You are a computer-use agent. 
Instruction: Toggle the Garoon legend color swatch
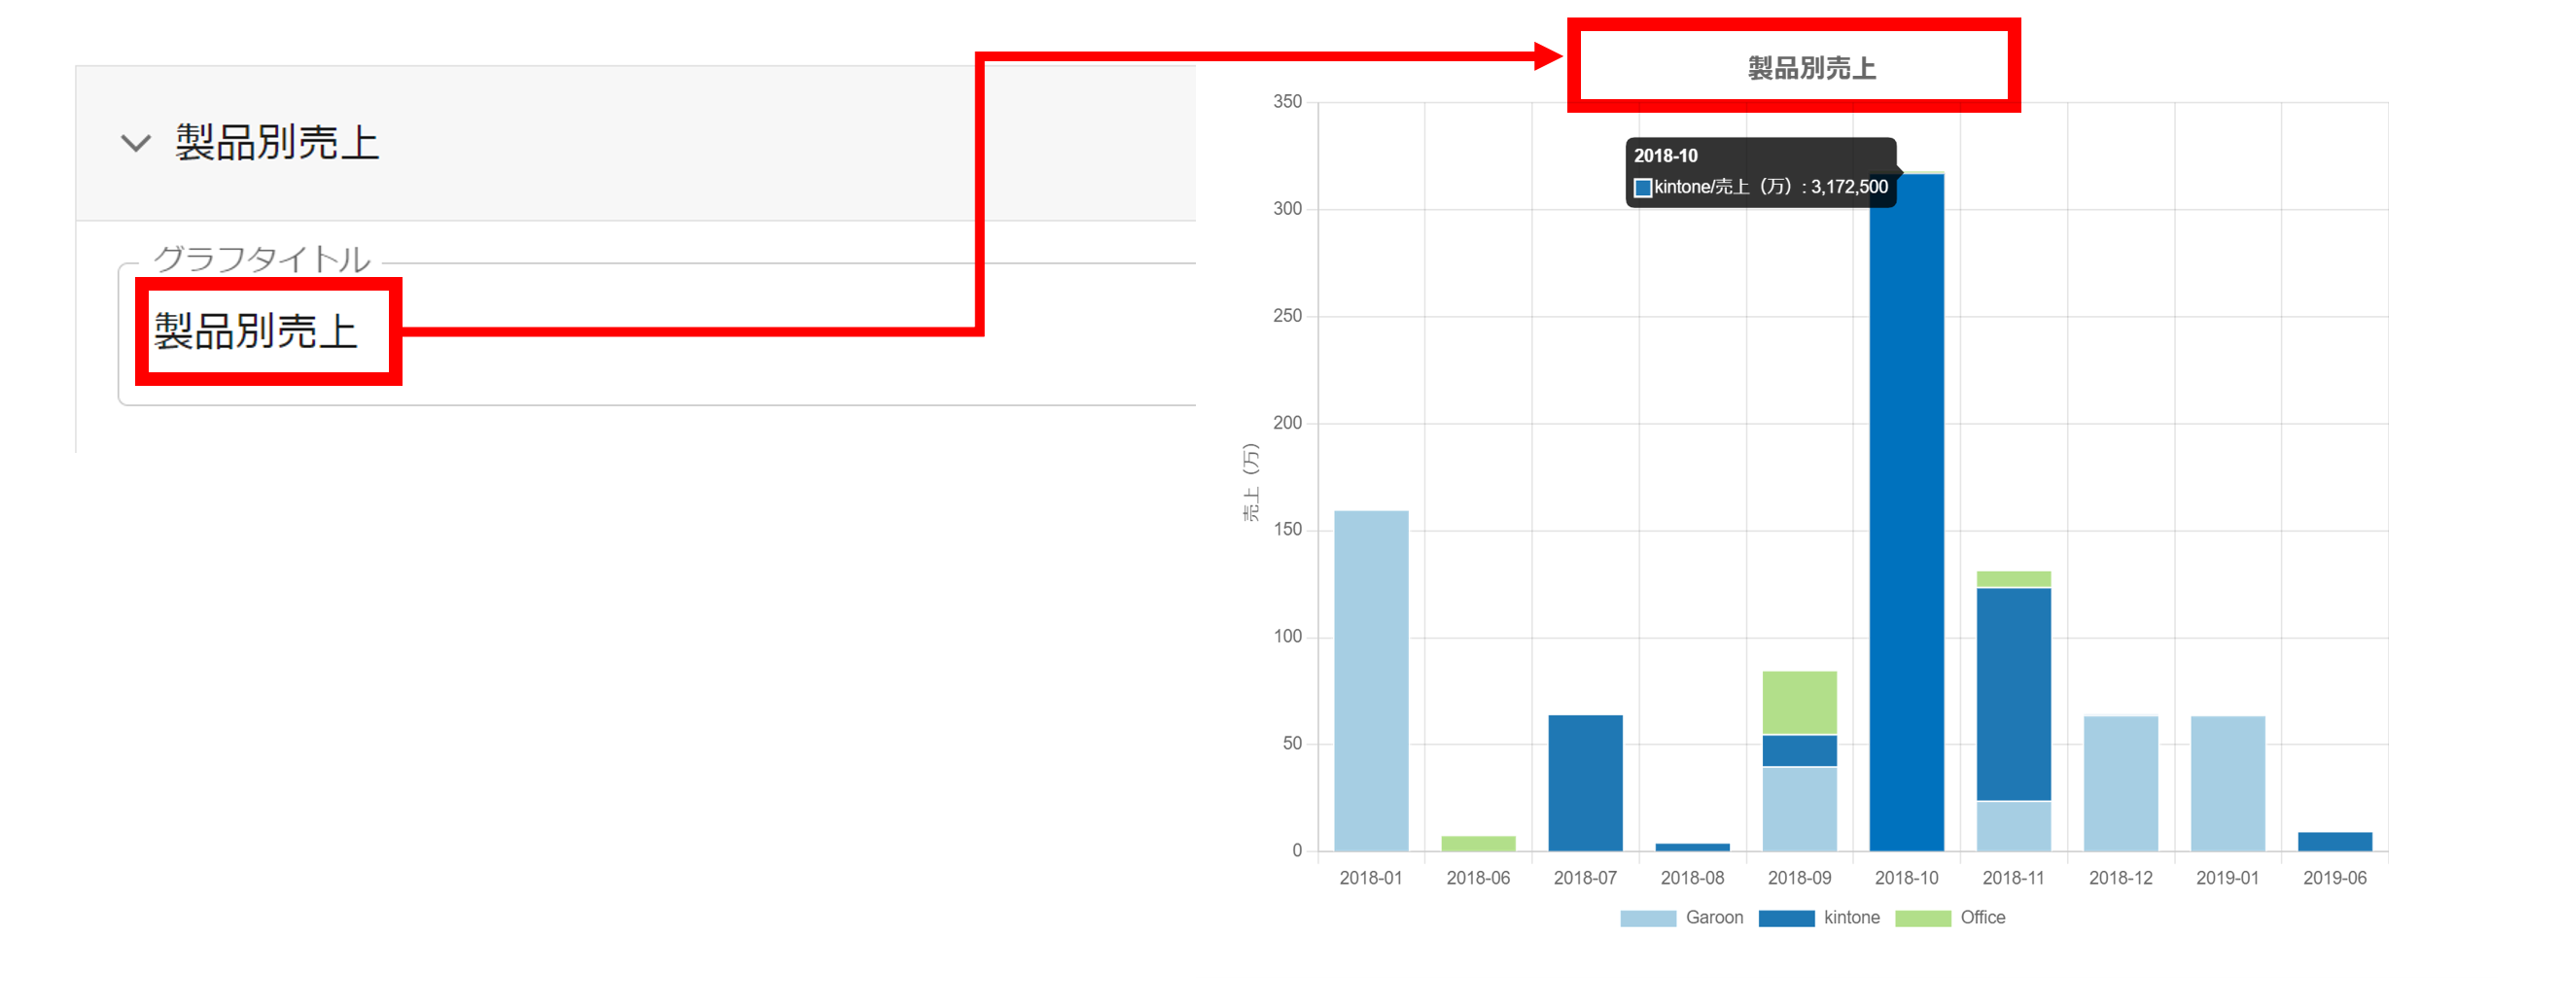[x=1646, y=918]
